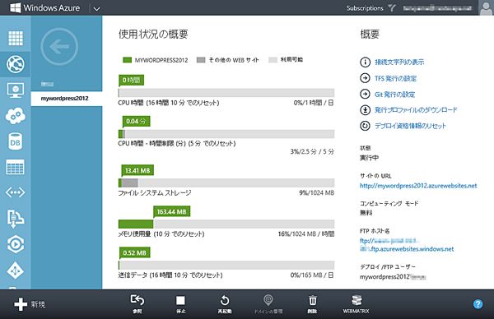
Task: Click the 無料 computing mode value
Action: (366, 213)
